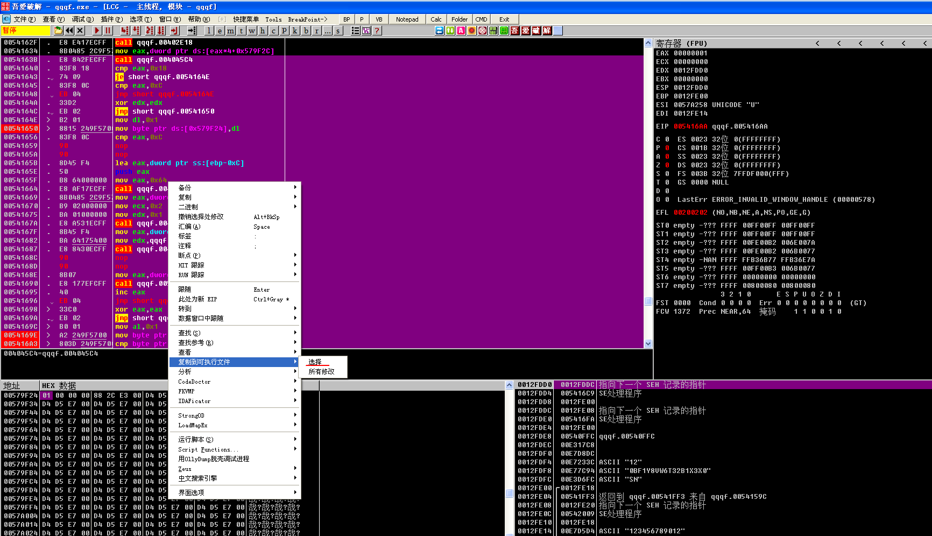Select 汇编(A) in the context menu
The width and height of the screenshot is (932, 536).
[235, 227]
